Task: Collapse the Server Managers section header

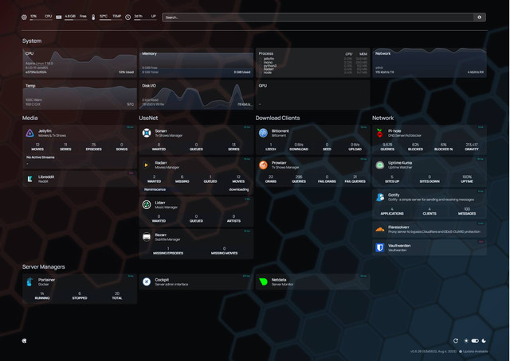Action: 44,266
